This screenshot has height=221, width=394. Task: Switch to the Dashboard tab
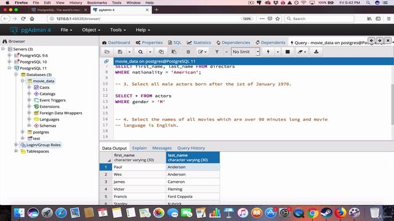pyautogui.click(x=116, y=42)
